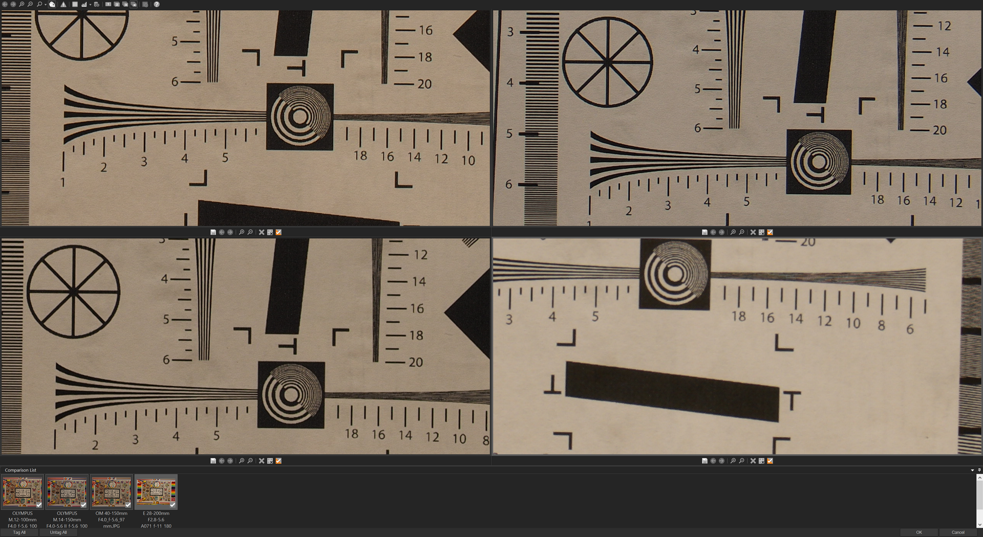983x537 pixels.
Task: Select the hand pan tool in toolbar
Action: [x=52, y=4]
